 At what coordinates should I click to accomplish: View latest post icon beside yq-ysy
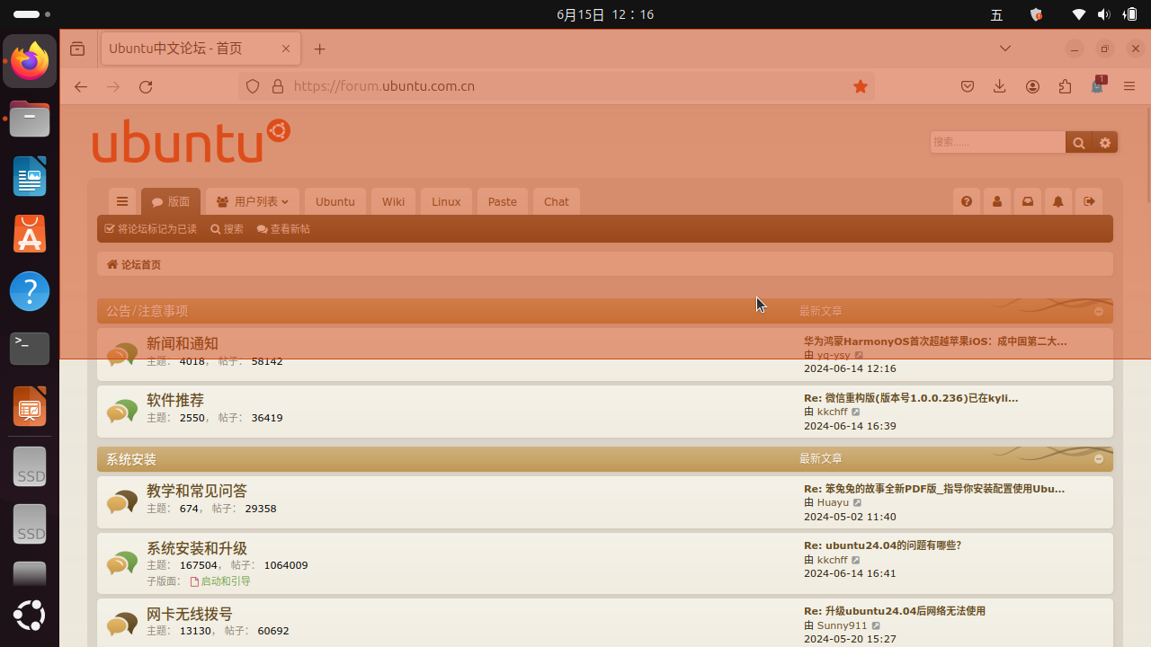pyautogui.click(x=859, y=356)
